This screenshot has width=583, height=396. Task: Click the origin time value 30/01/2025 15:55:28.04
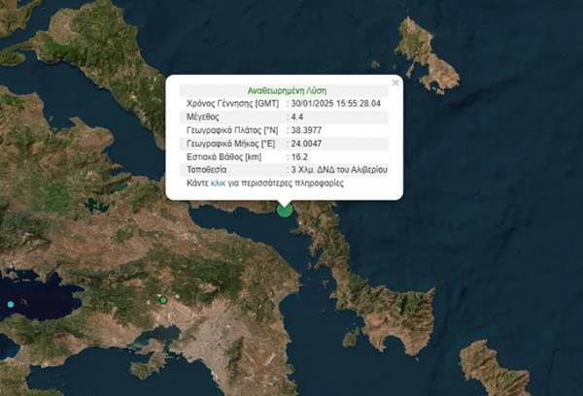tap(336, 103)
